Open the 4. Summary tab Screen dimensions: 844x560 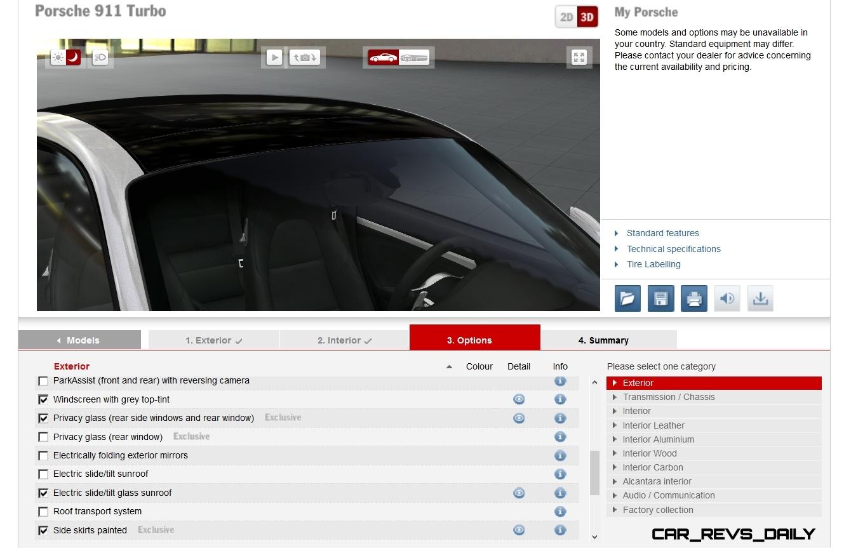click(x=609, y=340)
